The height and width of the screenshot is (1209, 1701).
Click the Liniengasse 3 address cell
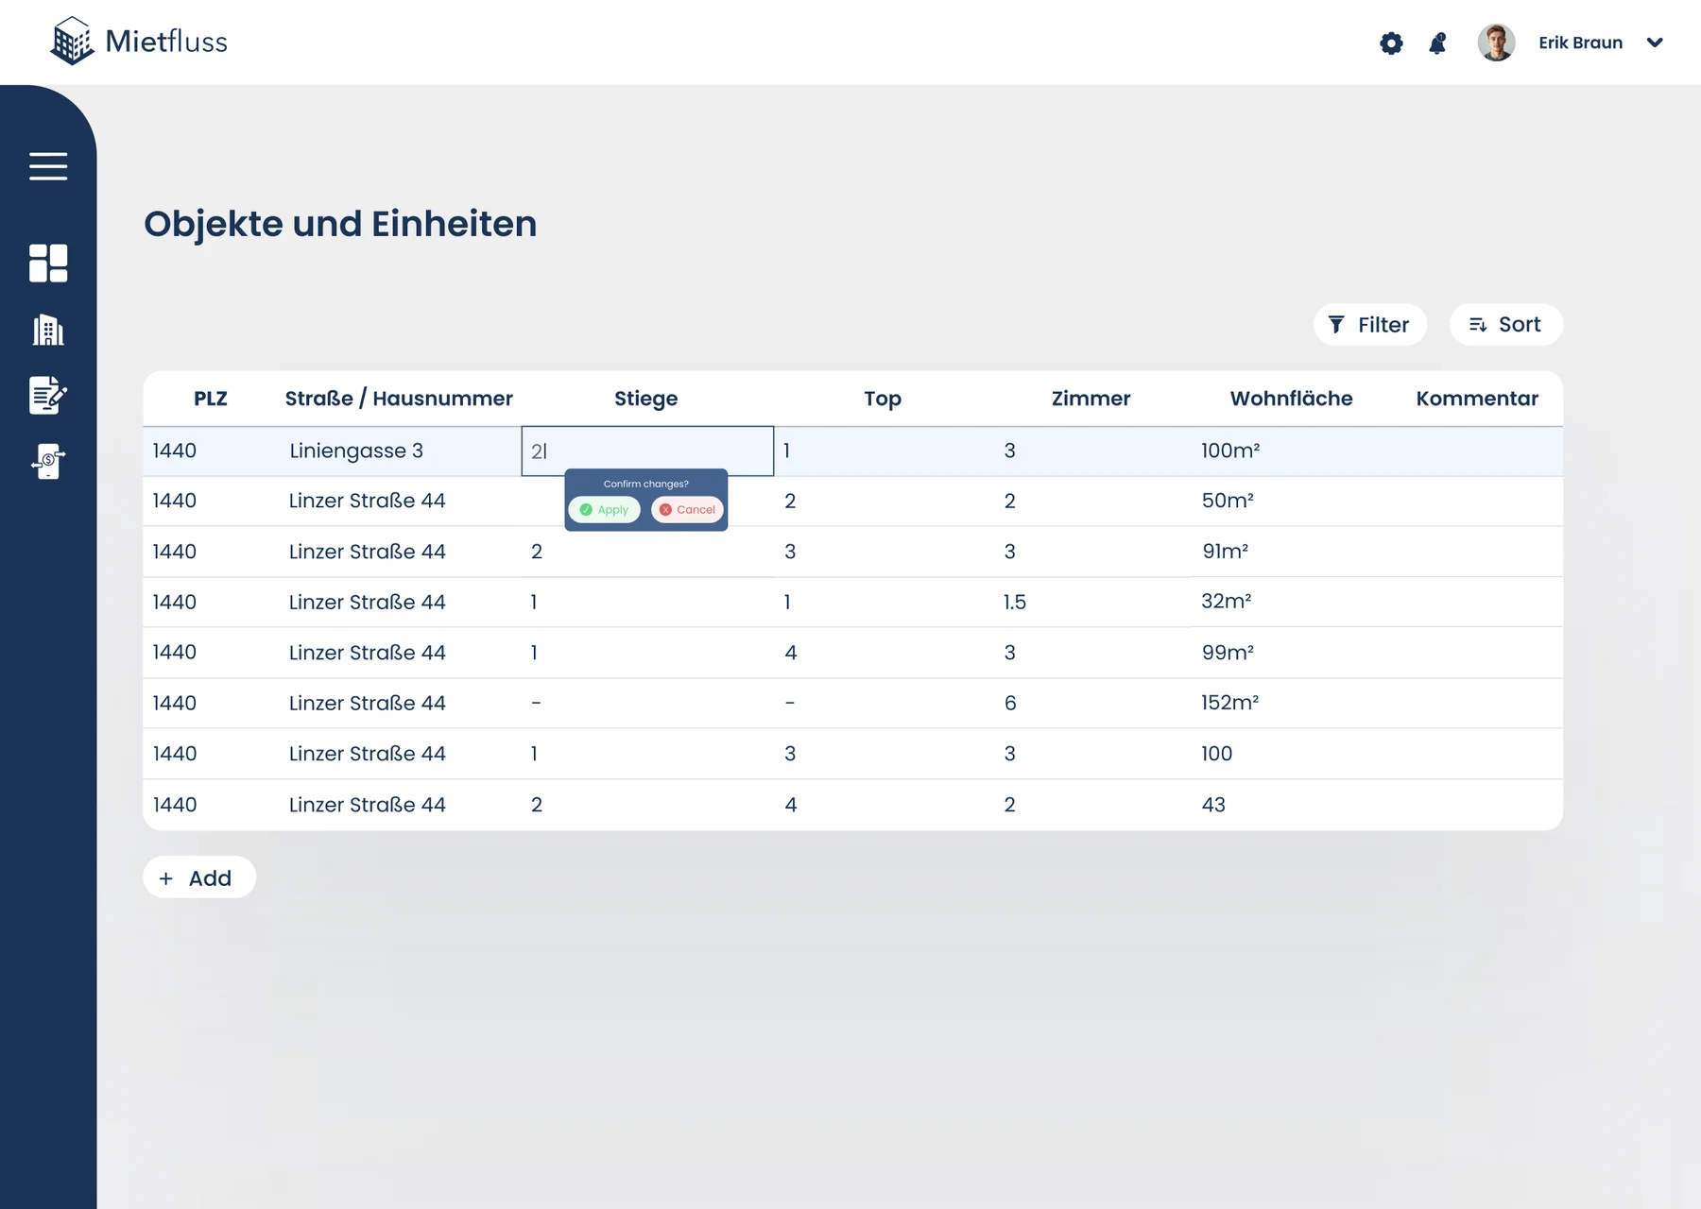tap(356, 451)
